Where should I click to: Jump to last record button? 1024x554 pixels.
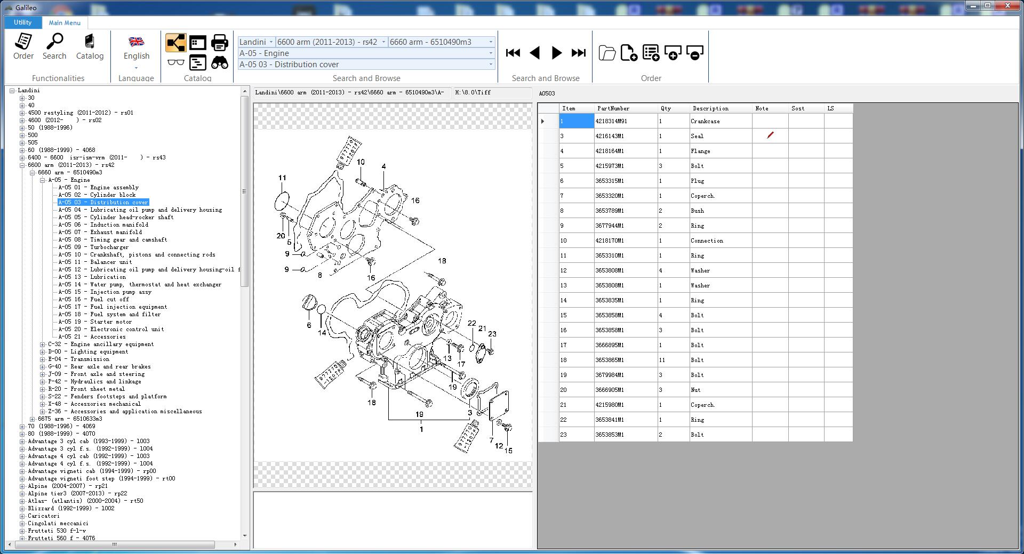click(579, 53)
